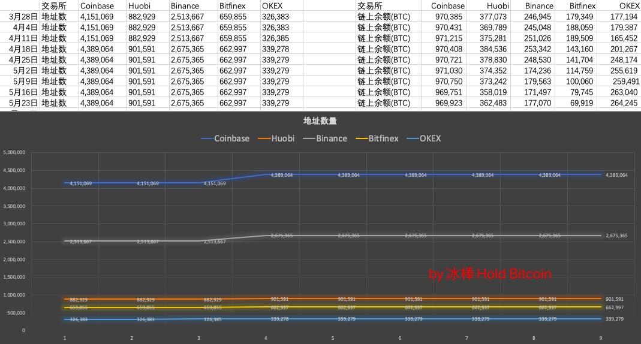The height and width of the screenshot is (344, 641).
Task: Click Huobi address count in the 5月23日 row
Action: [142, 103]
